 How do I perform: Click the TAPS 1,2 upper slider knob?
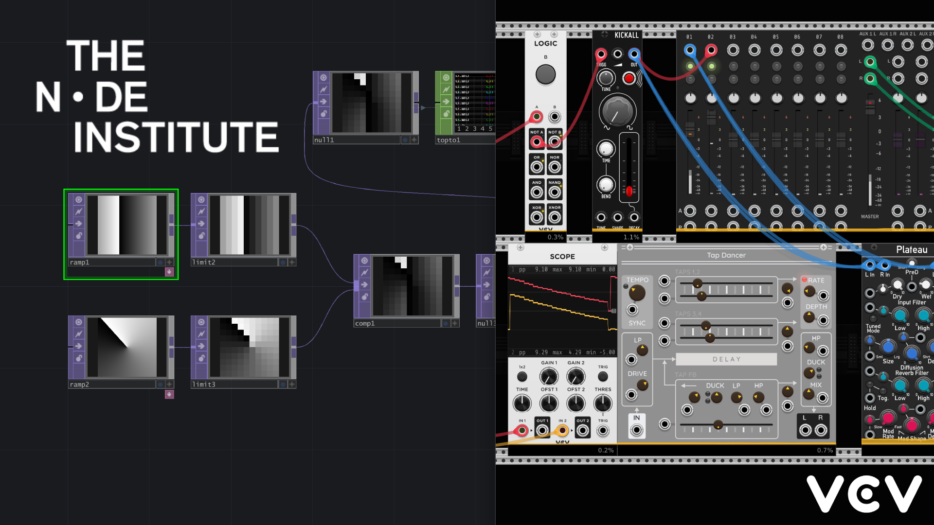(697, 284)
